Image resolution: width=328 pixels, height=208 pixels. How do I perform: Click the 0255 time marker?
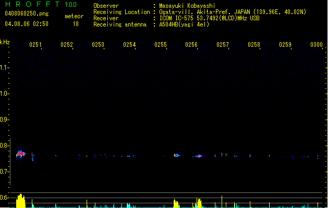161,45
